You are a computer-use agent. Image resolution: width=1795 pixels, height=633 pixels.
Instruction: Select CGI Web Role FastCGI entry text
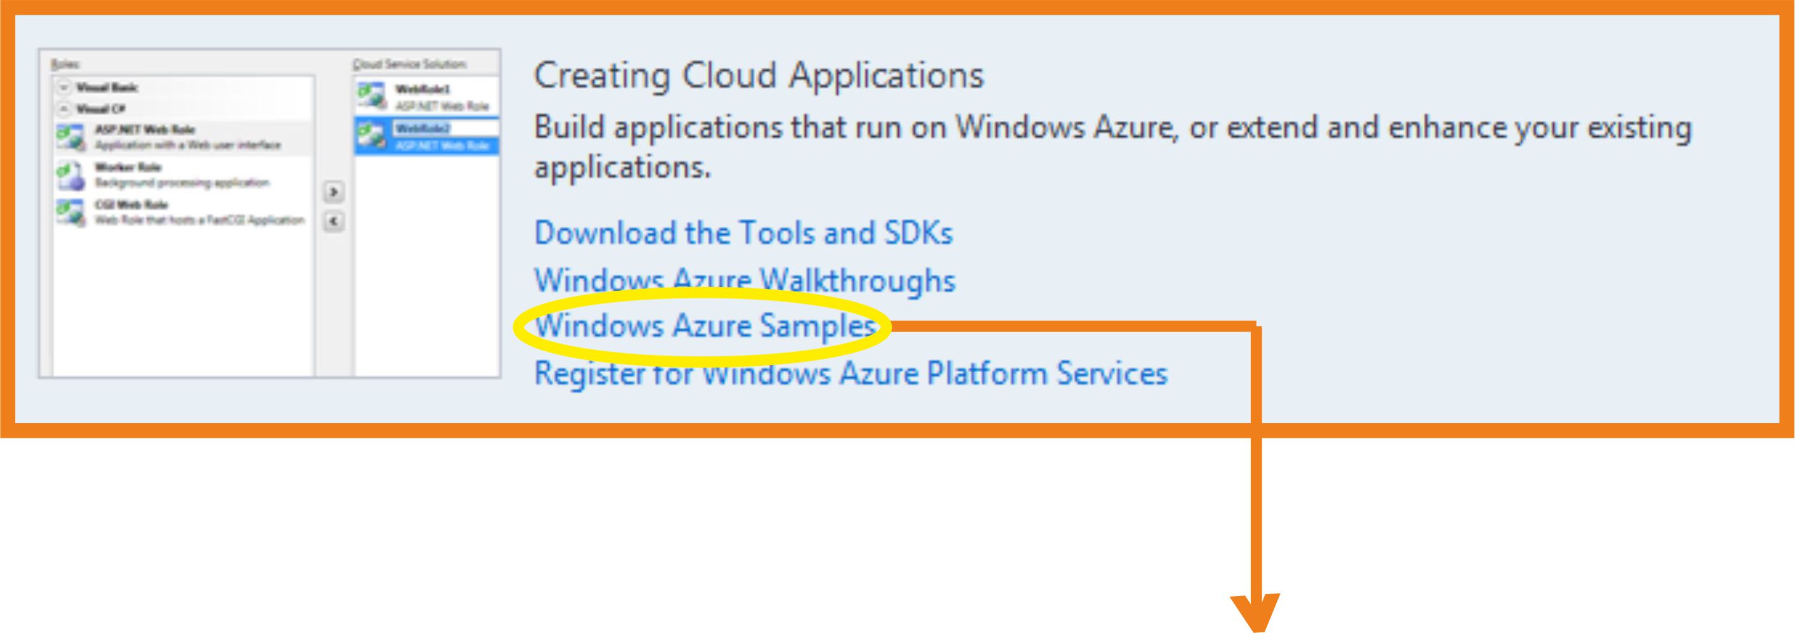[199, 220]
